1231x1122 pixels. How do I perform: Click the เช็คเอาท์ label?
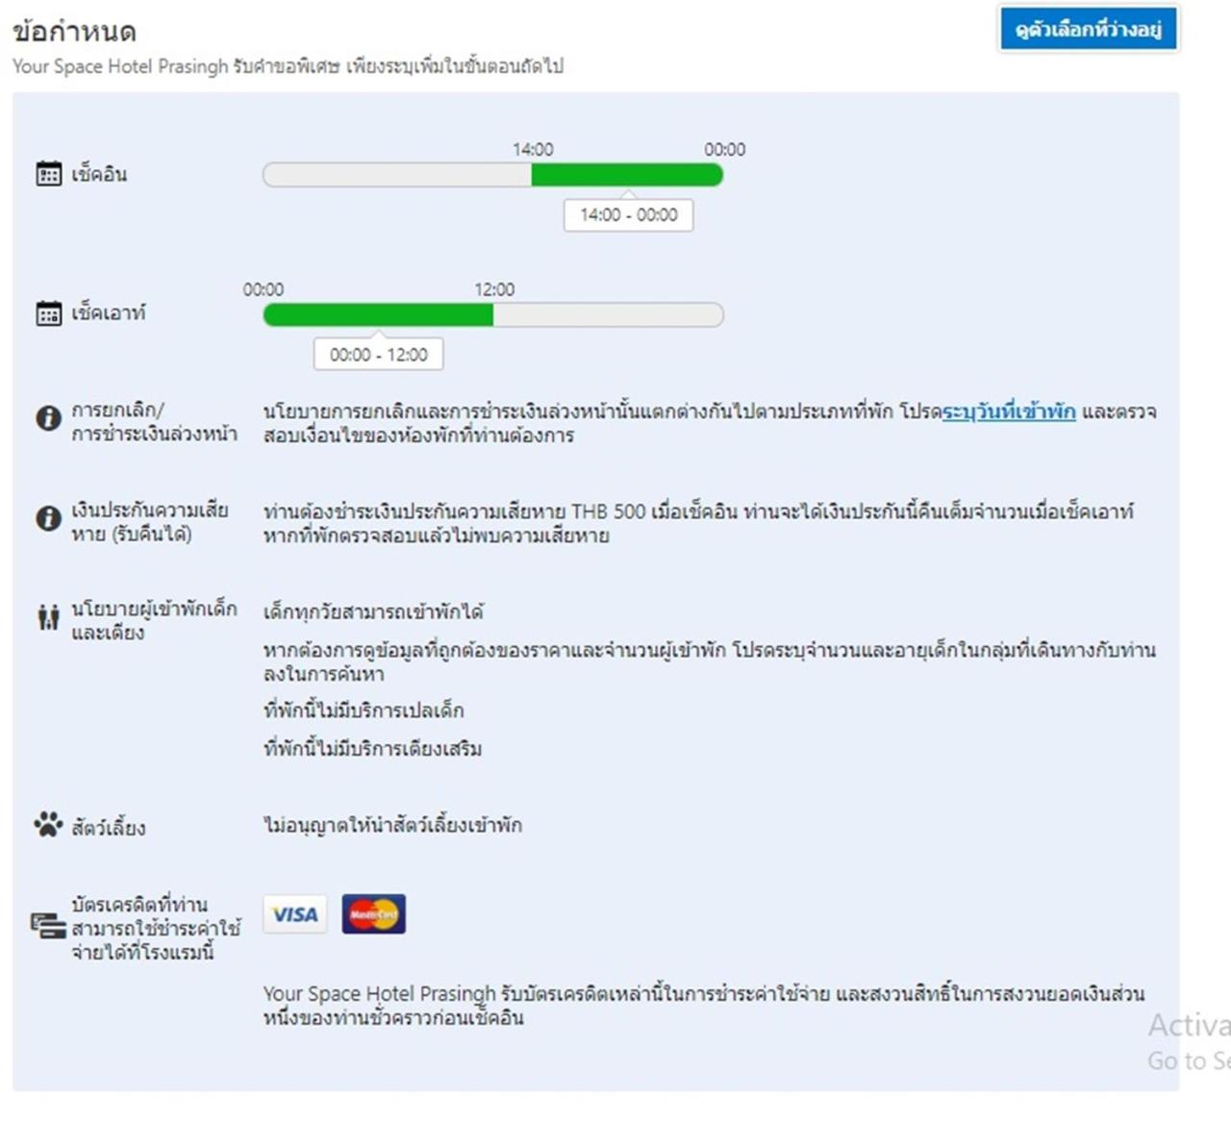pos(109,313)
